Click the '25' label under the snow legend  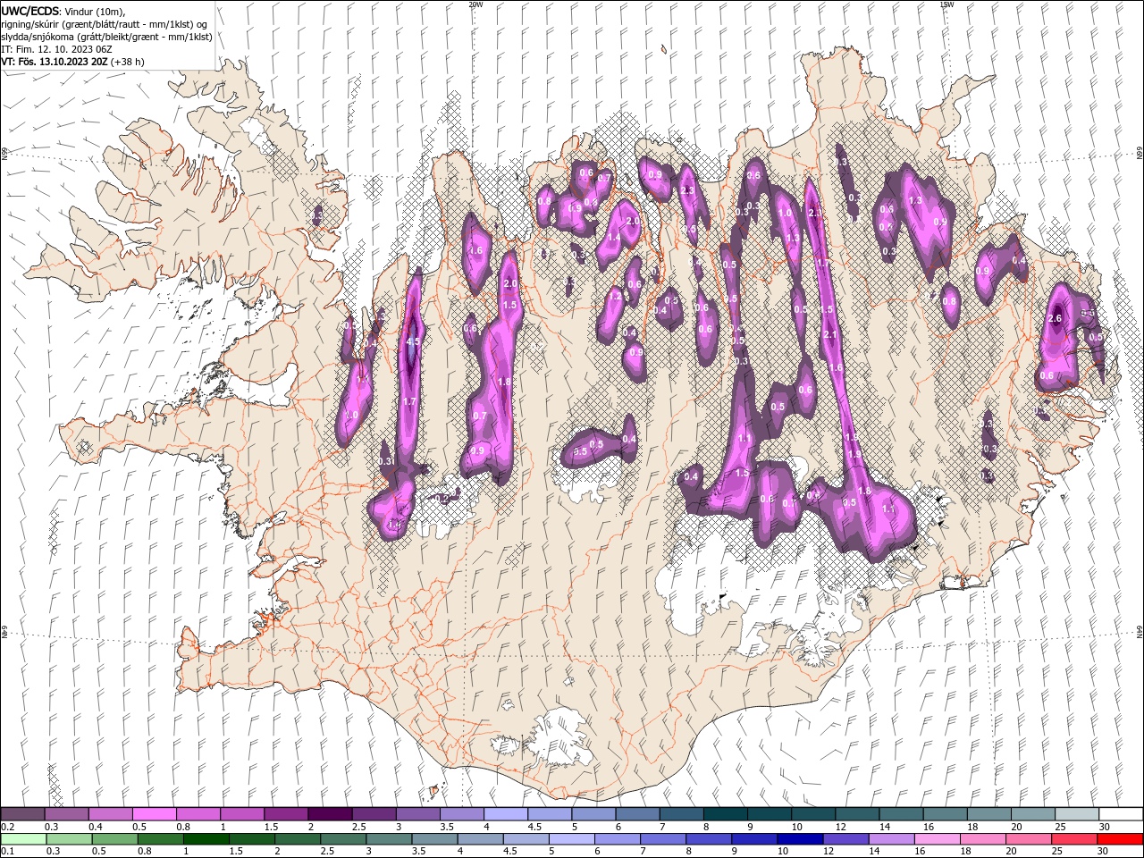(x=1060, y=827)
